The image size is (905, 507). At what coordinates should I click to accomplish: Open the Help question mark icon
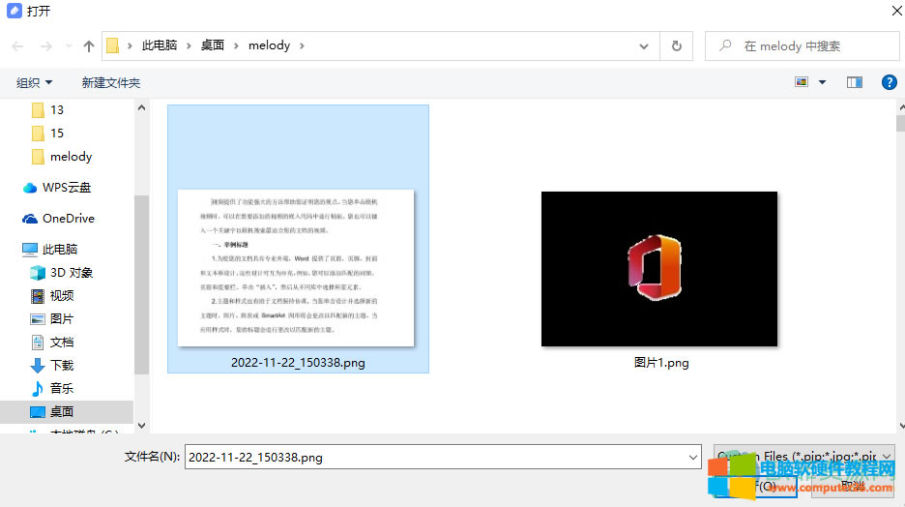889,82
